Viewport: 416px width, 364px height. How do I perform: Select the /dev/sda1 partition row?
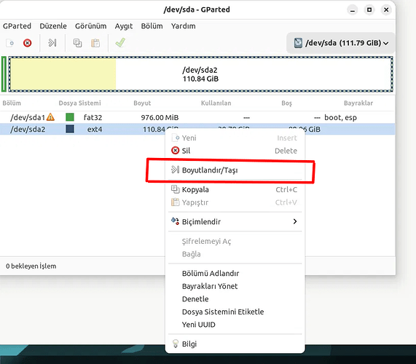coord(197,117)
